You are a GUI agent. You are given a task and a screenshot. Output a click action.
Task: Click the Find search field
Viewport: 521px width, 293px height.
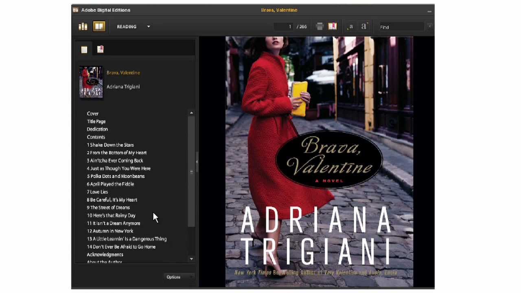tap(402, 27)
